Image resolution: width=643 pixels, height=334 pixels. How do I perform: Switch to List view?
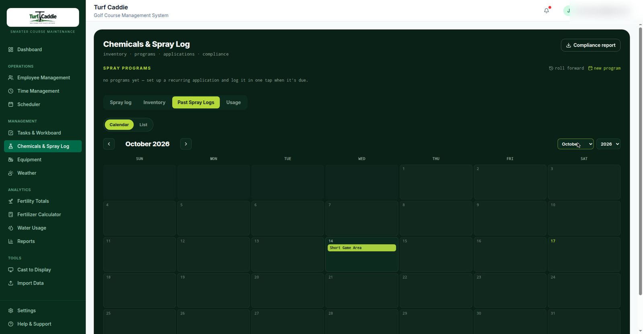pos(143,125)
